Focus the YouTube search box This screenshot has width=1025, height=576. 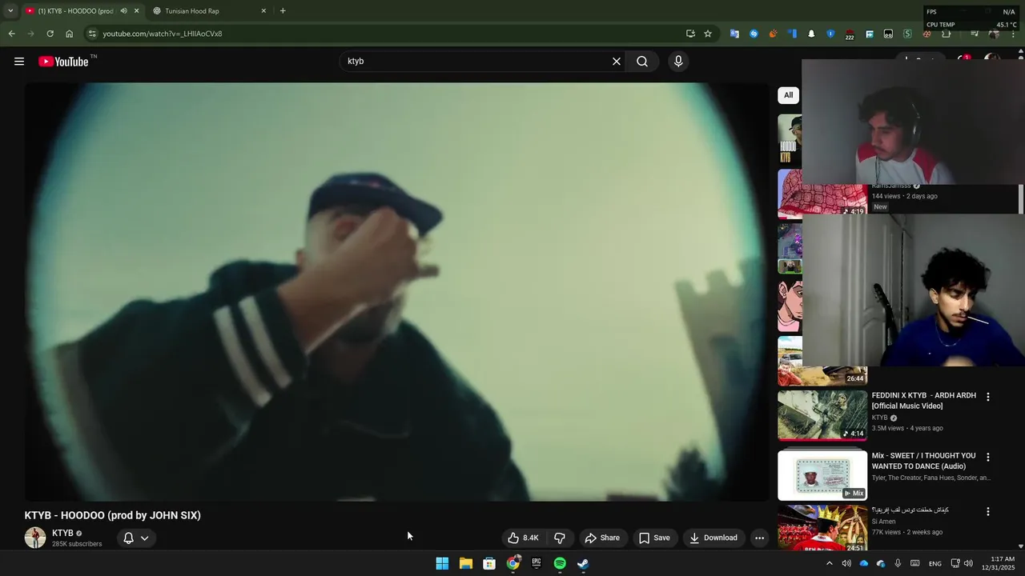pos(476,62)
